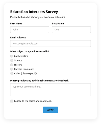Click the 'Foreign Languages' option text
Image resolution: width=101 pixels, height=124 pixels.
click(x=24, y=69)
